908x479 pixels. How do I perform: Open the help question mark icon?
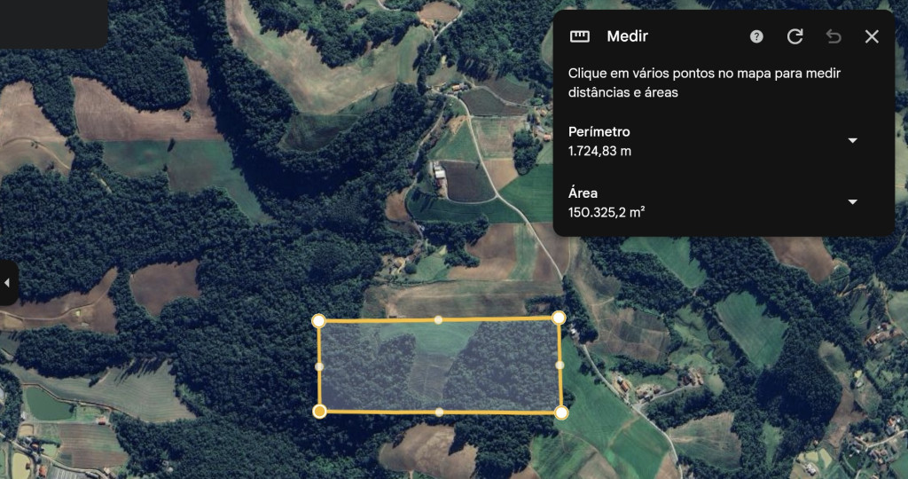point(756,36)
